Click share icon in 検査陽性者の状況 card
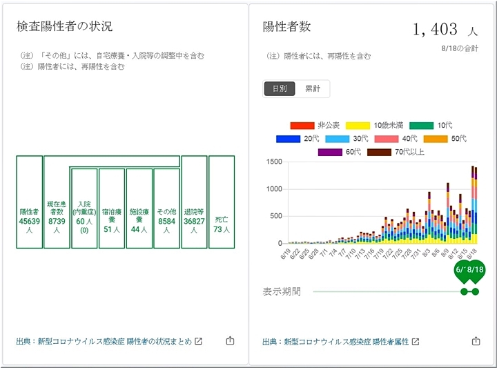The height and width of the screenshot is (368, 497). (x=230, y=341)
